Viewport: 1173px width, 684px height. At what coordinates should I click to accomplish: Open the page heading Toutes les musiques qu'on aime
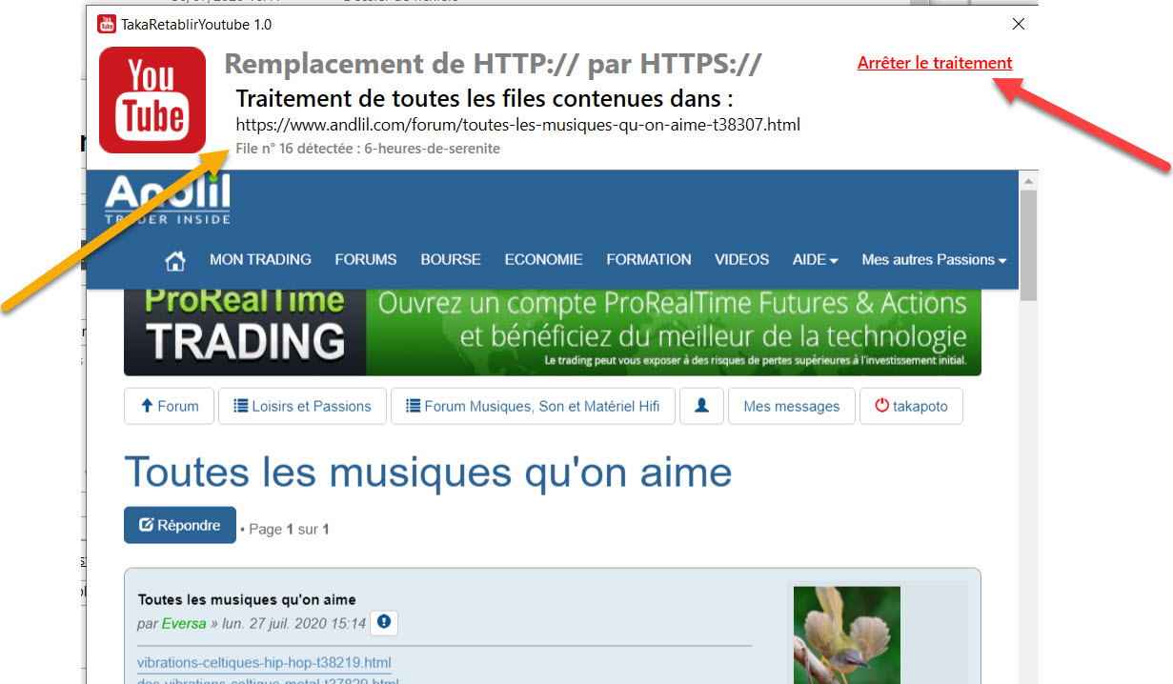click(x=428, y=472)
